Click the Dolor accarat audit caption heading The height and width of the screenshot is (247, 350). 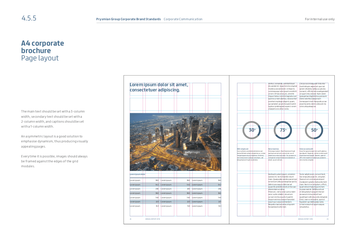click(x=306, y=149)
